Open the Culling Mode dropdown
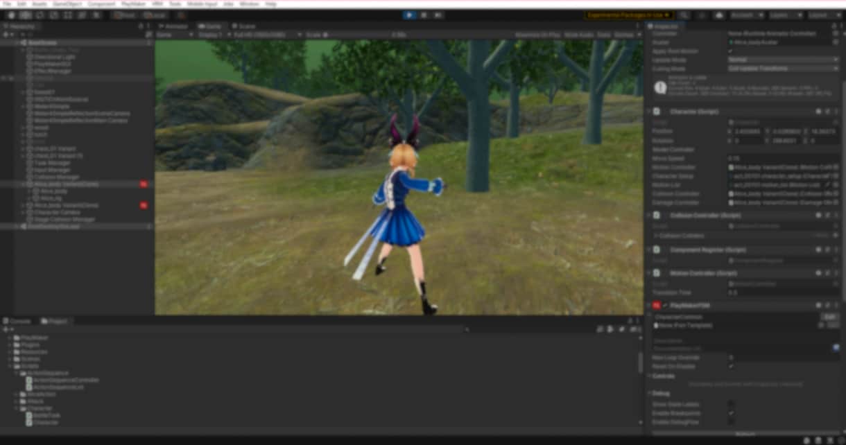846x445 pixels. (x=784, y=69)
